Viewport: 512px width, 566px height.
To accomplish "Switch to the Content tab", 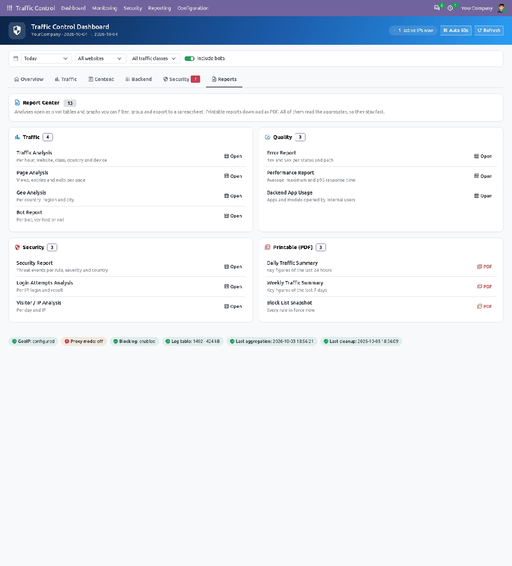I will click(101, 79).
